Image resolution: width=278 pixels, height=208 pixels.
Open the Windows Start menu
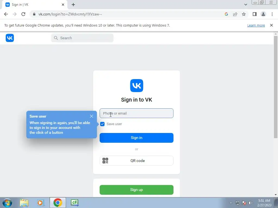(7, 203)
